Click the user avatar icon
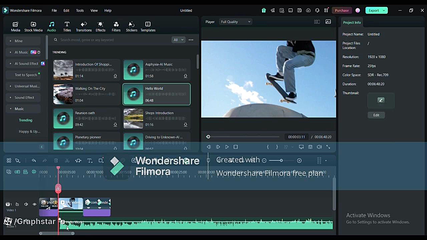Viewport: 427px width, 240px height. (358, 10)
